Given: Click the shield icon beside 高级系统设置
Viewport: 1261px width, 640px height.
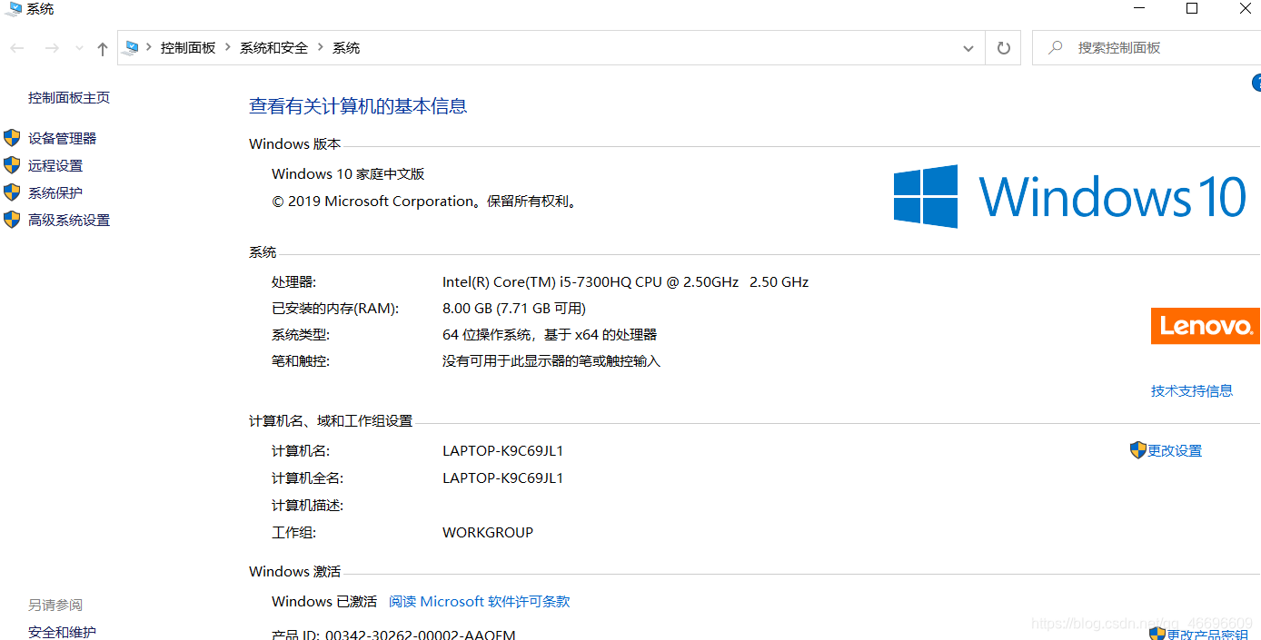Looking at the screenshot, I should [12, 220].
